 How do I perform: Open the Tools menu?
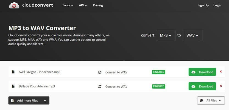(68, 5)
